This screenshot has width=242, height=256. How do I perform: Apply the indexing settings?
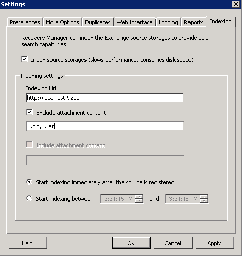[215, 243]
